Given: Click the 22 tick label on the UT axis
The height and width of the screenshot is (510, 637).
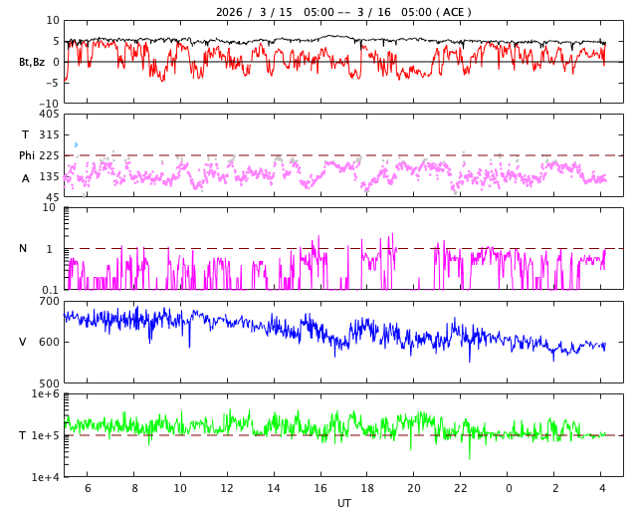Looking at the screenshot, I should coord(461,488).
